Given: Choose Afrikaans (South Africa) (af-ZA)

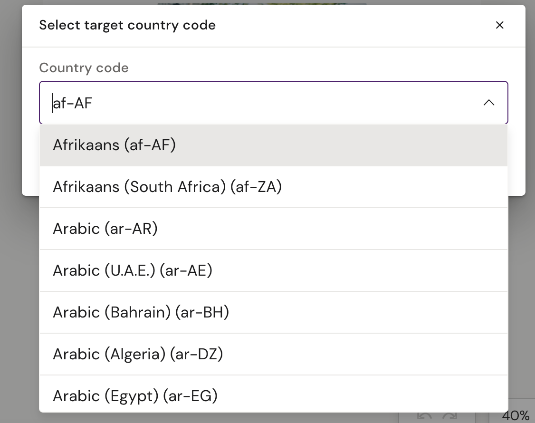Looking at the screenshot, I should (x=167, y=187).
